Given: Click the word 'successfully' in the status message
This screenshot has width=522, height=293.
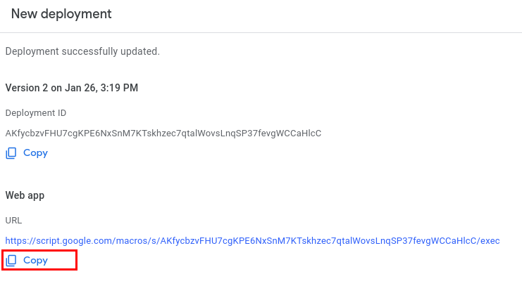Looking at the screenshot, I should click(x=89, y=51).
